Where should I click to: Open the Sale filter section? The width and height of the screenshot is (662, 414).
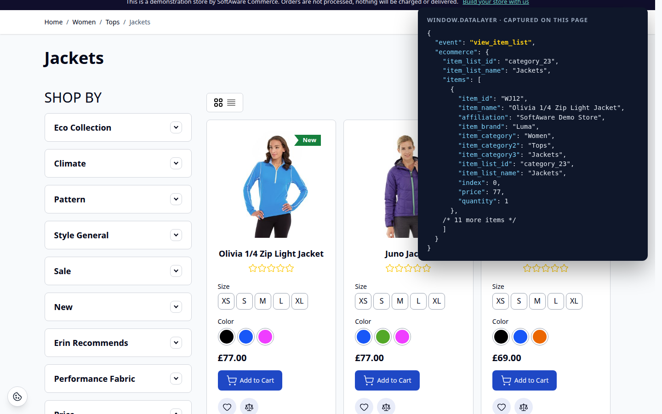pyautogui.click(x=118, y=271)
